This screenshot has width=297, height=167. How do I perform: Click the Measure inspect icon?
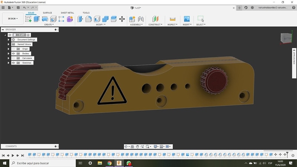click(x=173, y=19)
